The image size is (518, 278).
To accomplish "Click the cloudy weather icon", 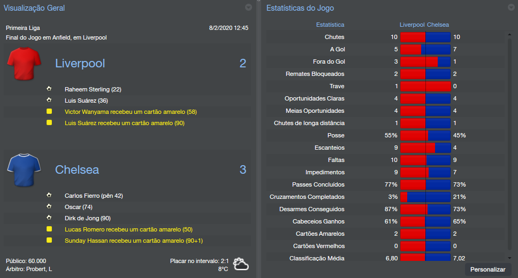I will (x=241, y=264).
